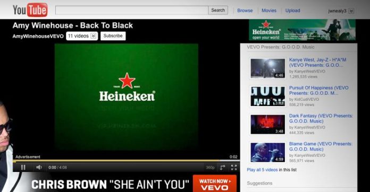Click the pop-out player icon
370x192 pixels.
[223, 167]
